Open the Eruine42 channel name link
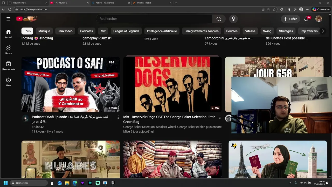This screenshot has width=332, height=187. click(x=38, y=127)
